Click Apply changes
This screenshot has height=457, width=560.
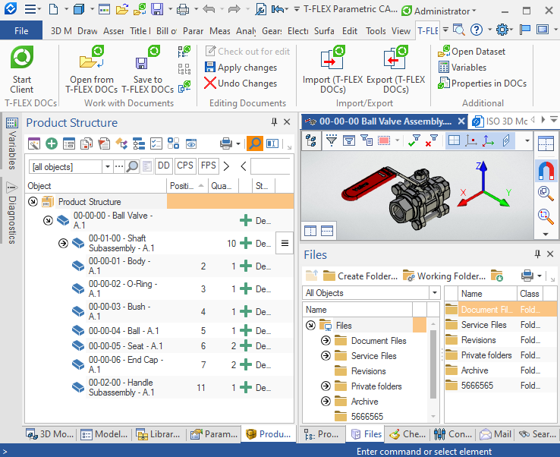241,67
